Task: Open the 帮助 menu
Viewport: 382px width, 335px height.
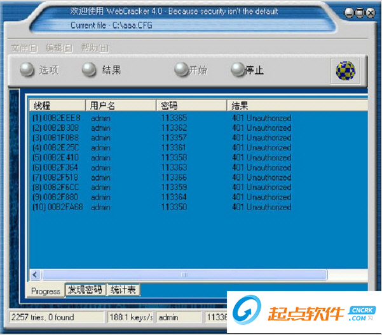Action: point(95,48)
